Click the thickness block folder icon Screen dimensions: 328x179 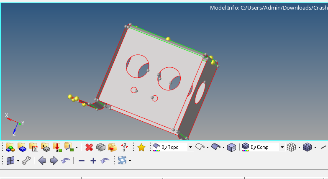click(x=45, y=147)
